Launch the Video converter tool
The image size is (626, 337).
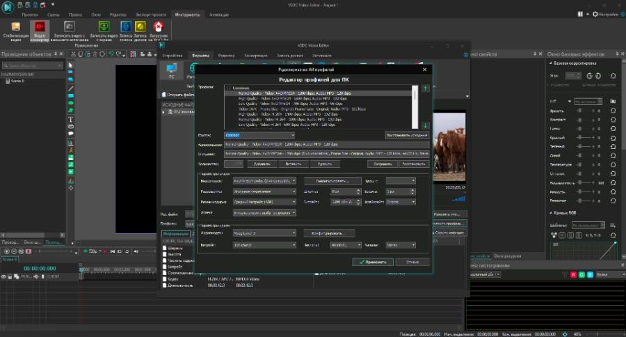pos(40,31)
